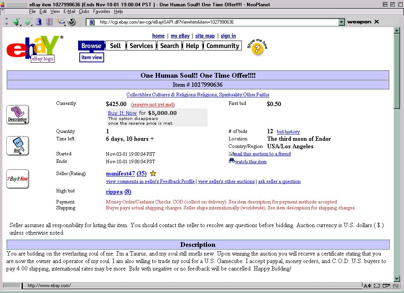Open the browser Help menu
404x293 pixels.
click(x=118, y=11)
